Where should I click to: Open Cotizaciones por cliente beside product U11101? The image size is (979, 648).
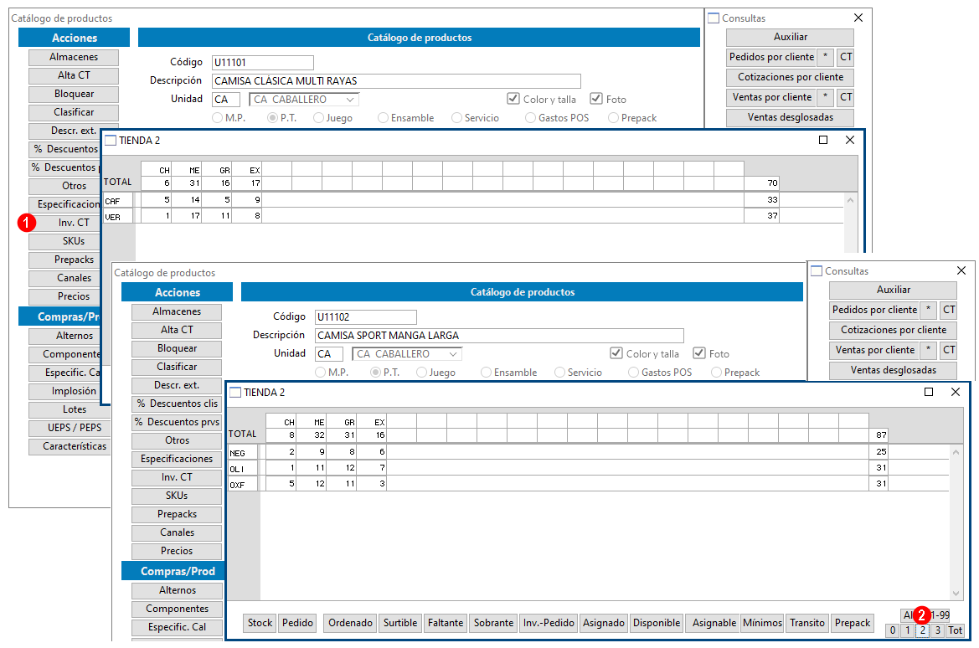tap(790, 77)
